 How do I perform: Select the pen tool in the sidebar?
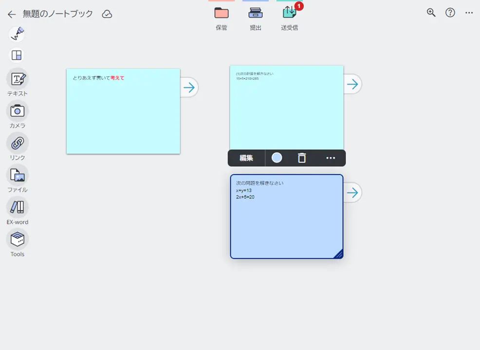click(16, 34)
